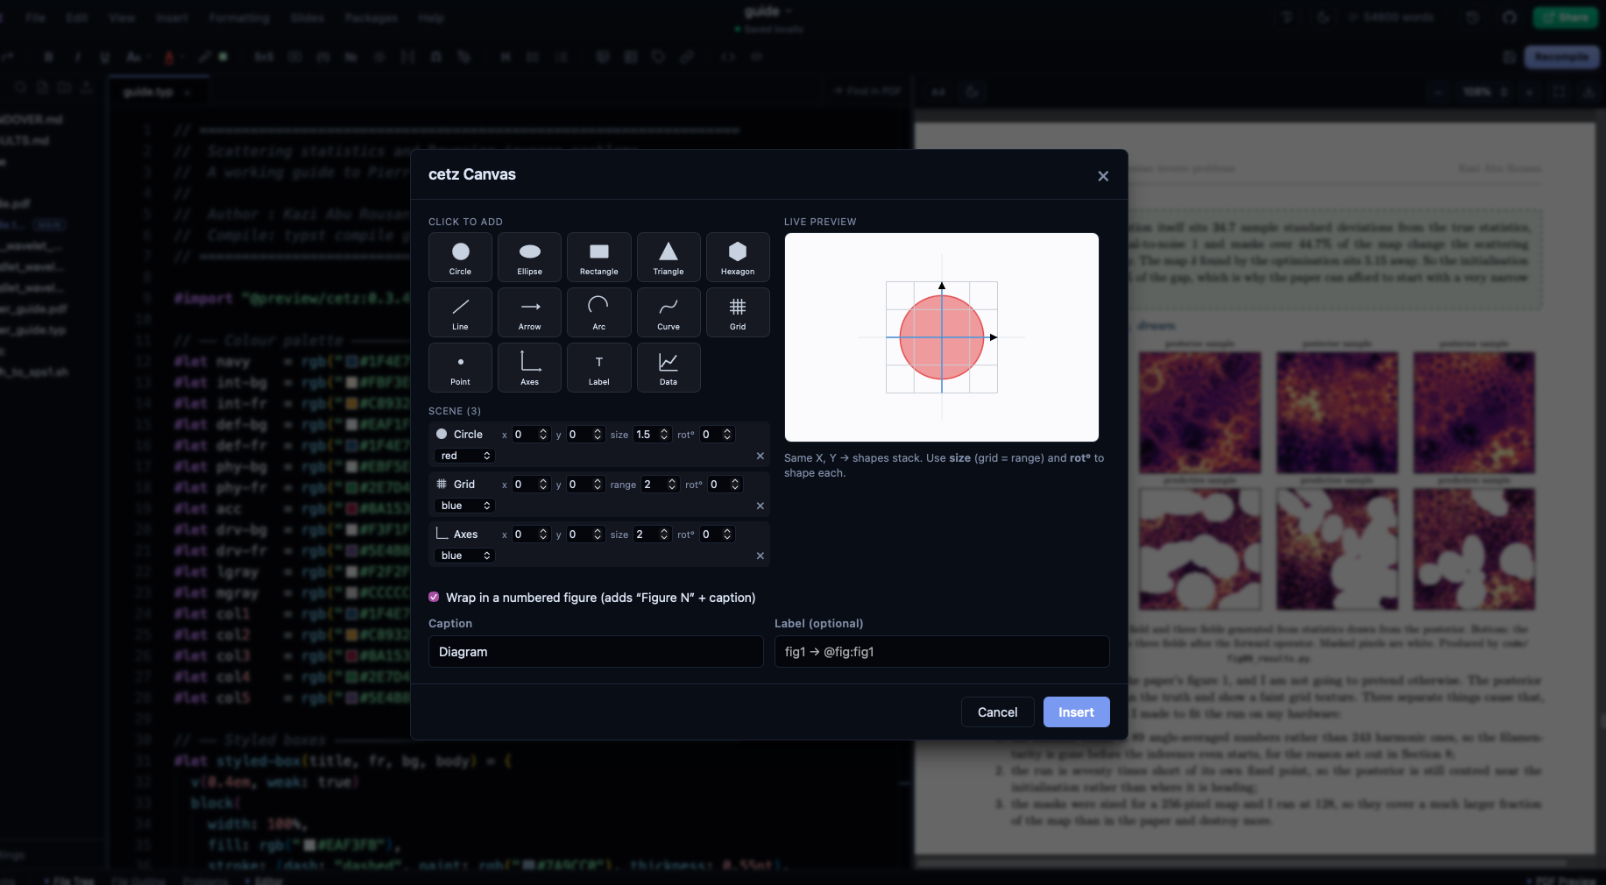Click the live preview canvas

pos(942,337)
